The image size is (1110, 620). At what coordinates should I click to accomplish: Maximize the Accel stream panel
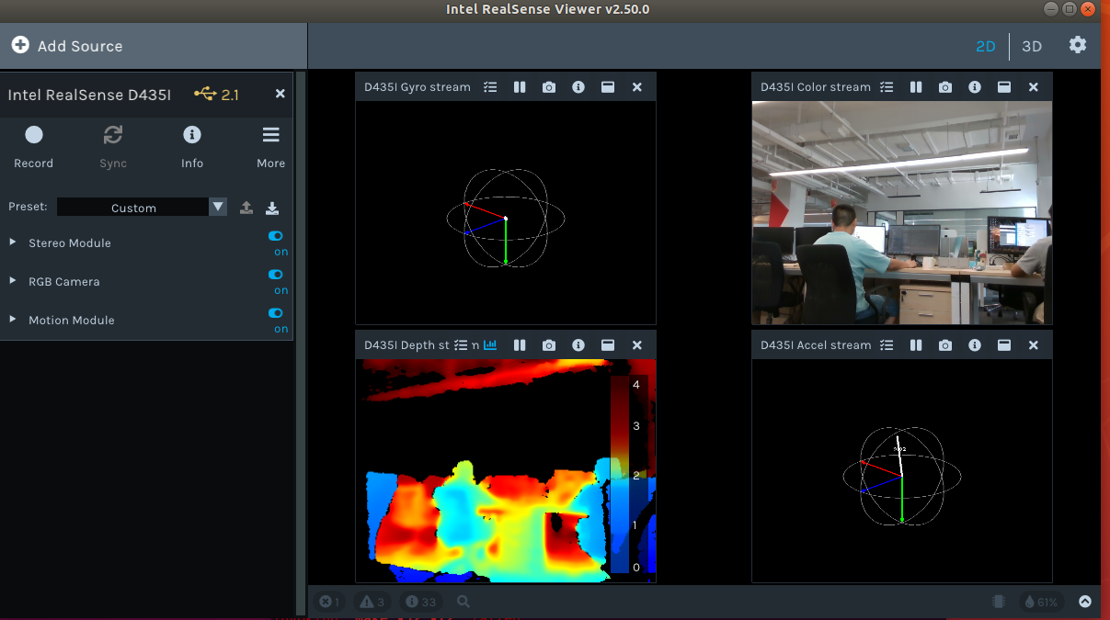1004,345
